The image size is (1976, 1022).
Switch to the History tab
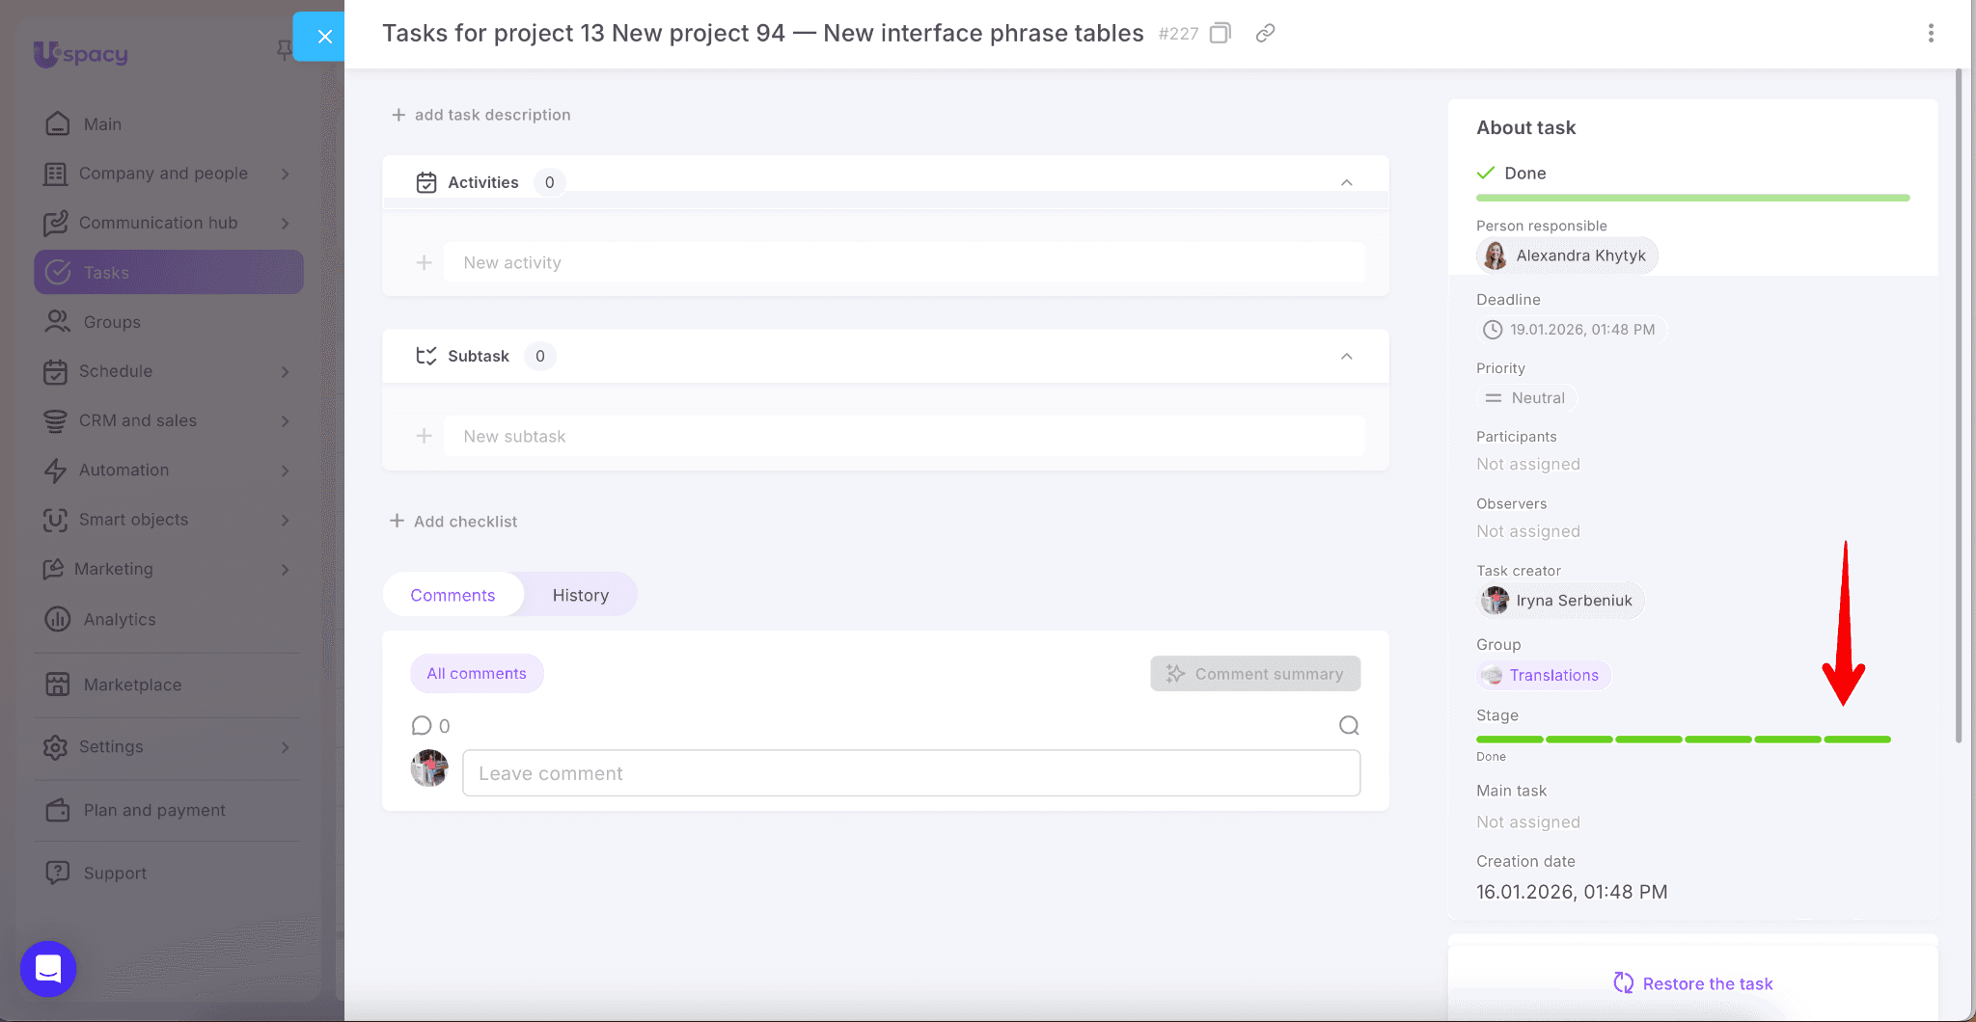click(580, 595)
